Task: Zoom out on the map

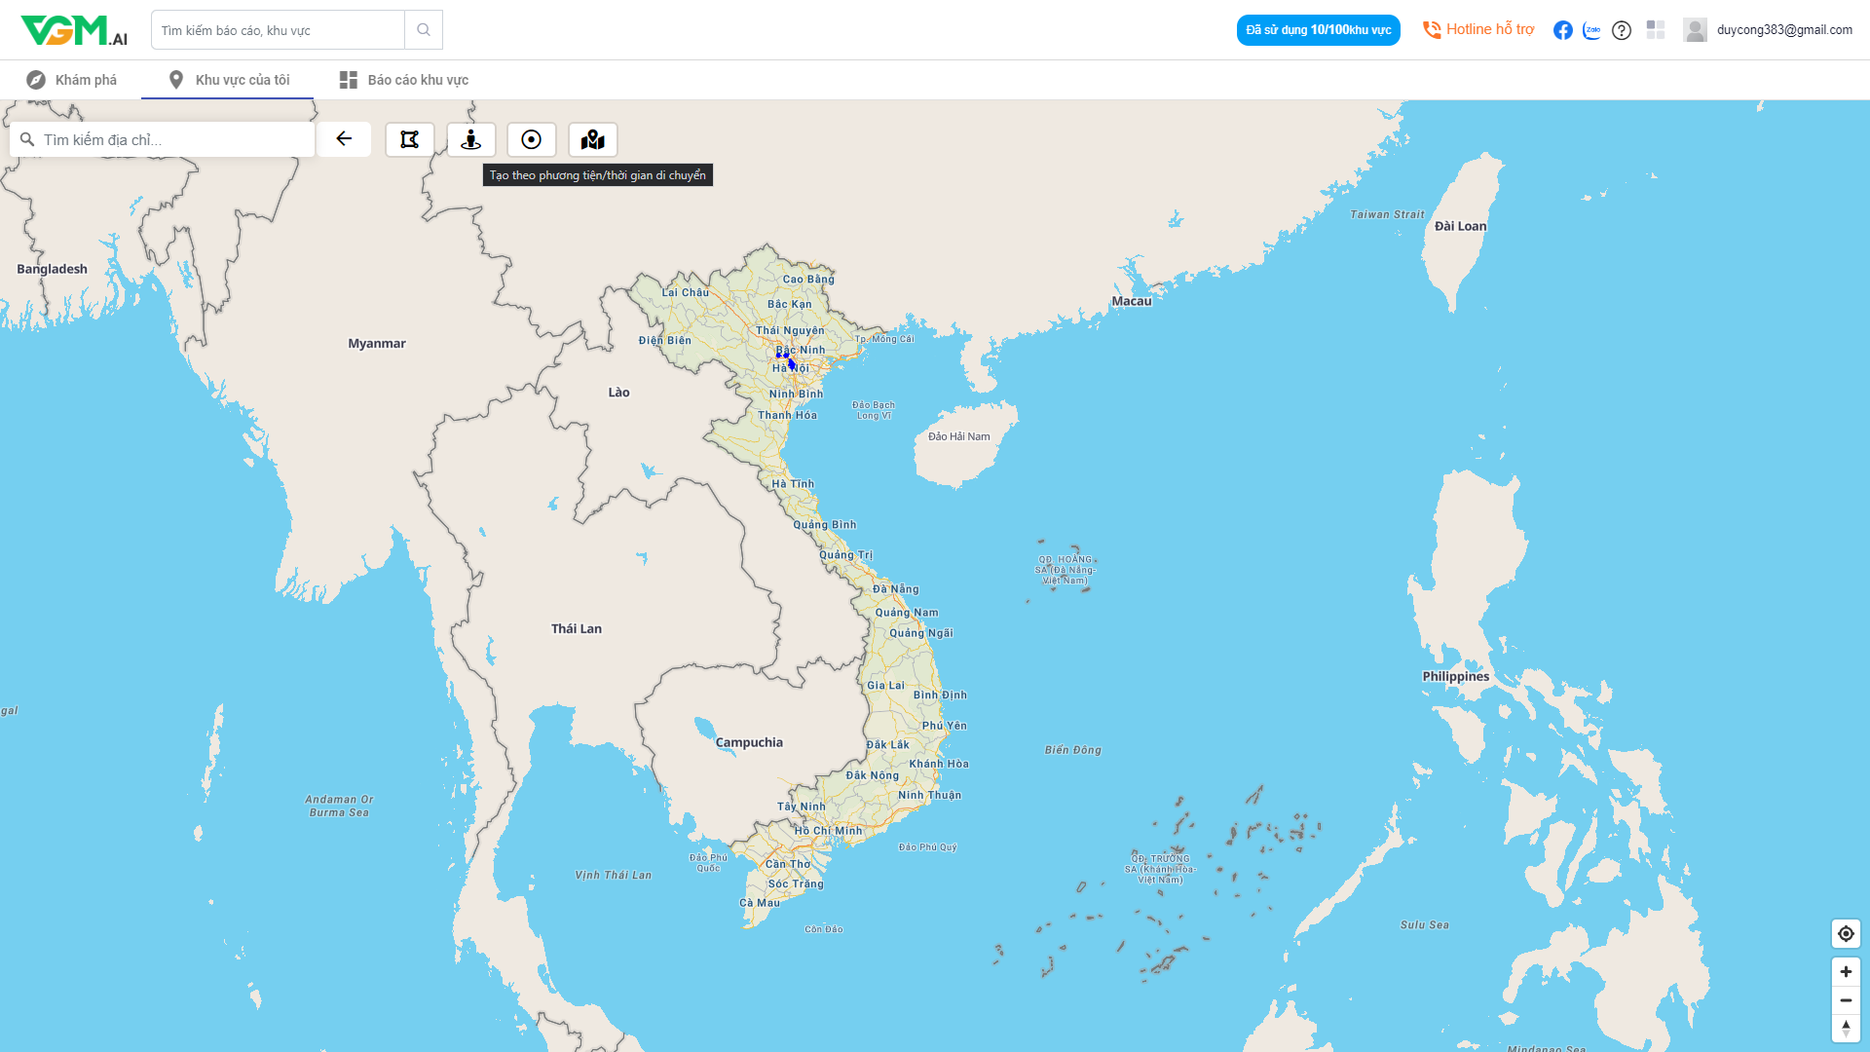Action: 1846,1000
